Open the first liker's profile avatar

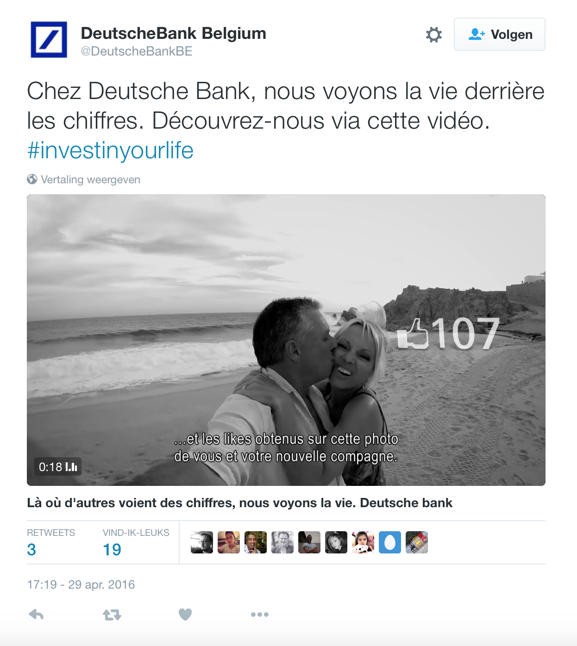202,542
